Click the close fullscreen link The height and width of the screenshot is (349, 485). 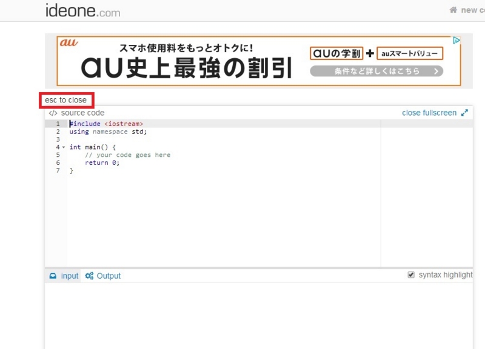[432, 112]
